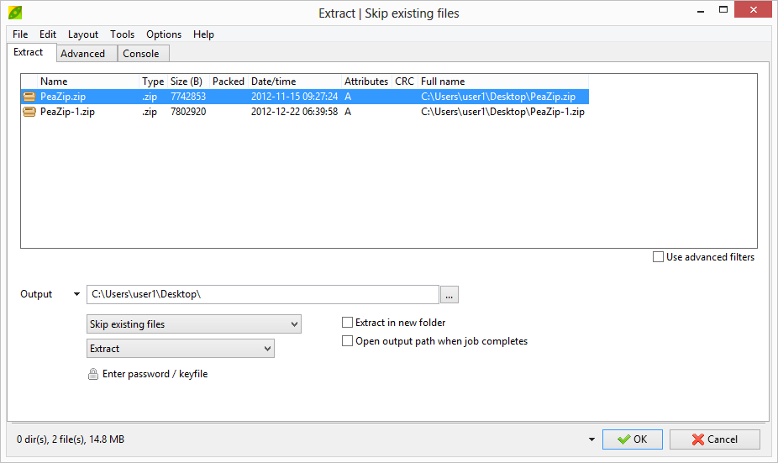Image resolution: width=778 pixels, height=463 pixels.
Task: Expand the Output arrow menu
Action: pyautogui.click(x=76, y=294)
